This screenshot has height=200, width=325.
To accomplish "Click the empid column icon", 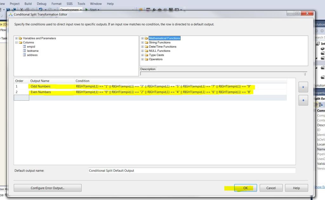I will click(x=24, y=47).
